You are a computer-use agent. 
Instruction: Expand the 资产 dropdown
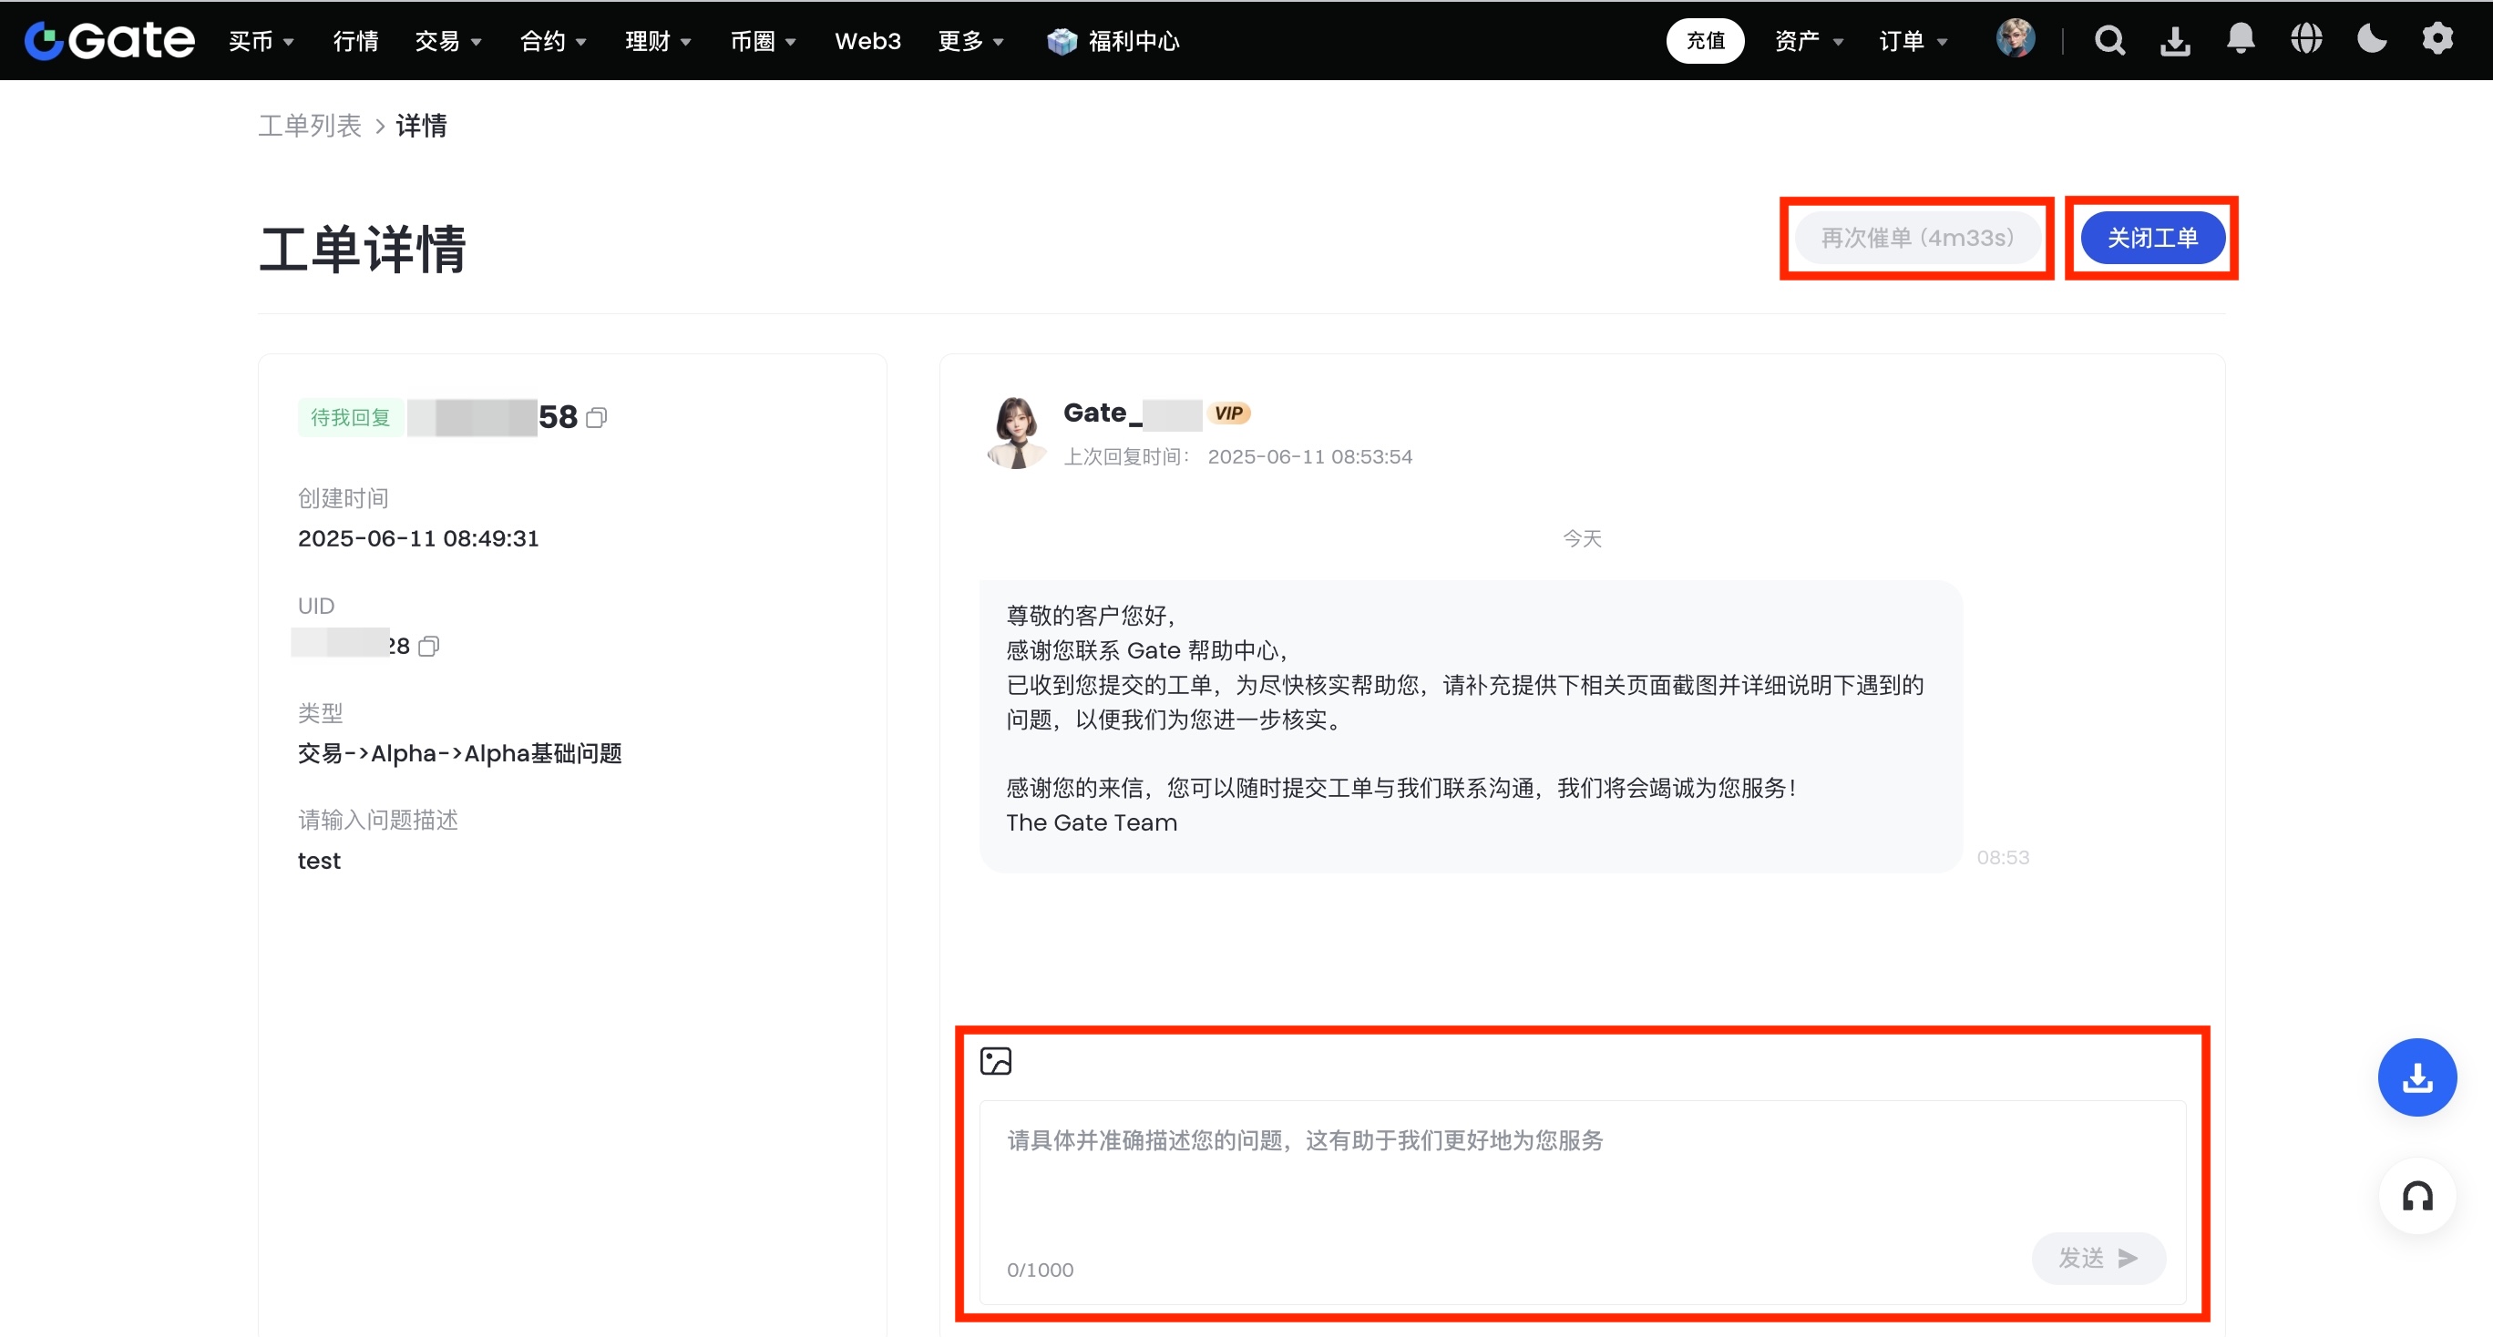(1808, 41)
